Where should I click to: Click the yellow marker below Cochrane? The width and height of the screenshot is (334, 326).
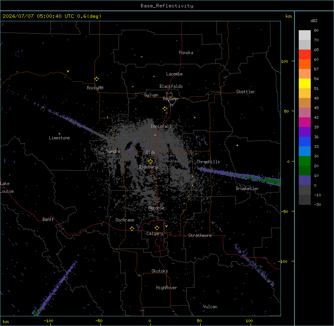tap(132, 228)
